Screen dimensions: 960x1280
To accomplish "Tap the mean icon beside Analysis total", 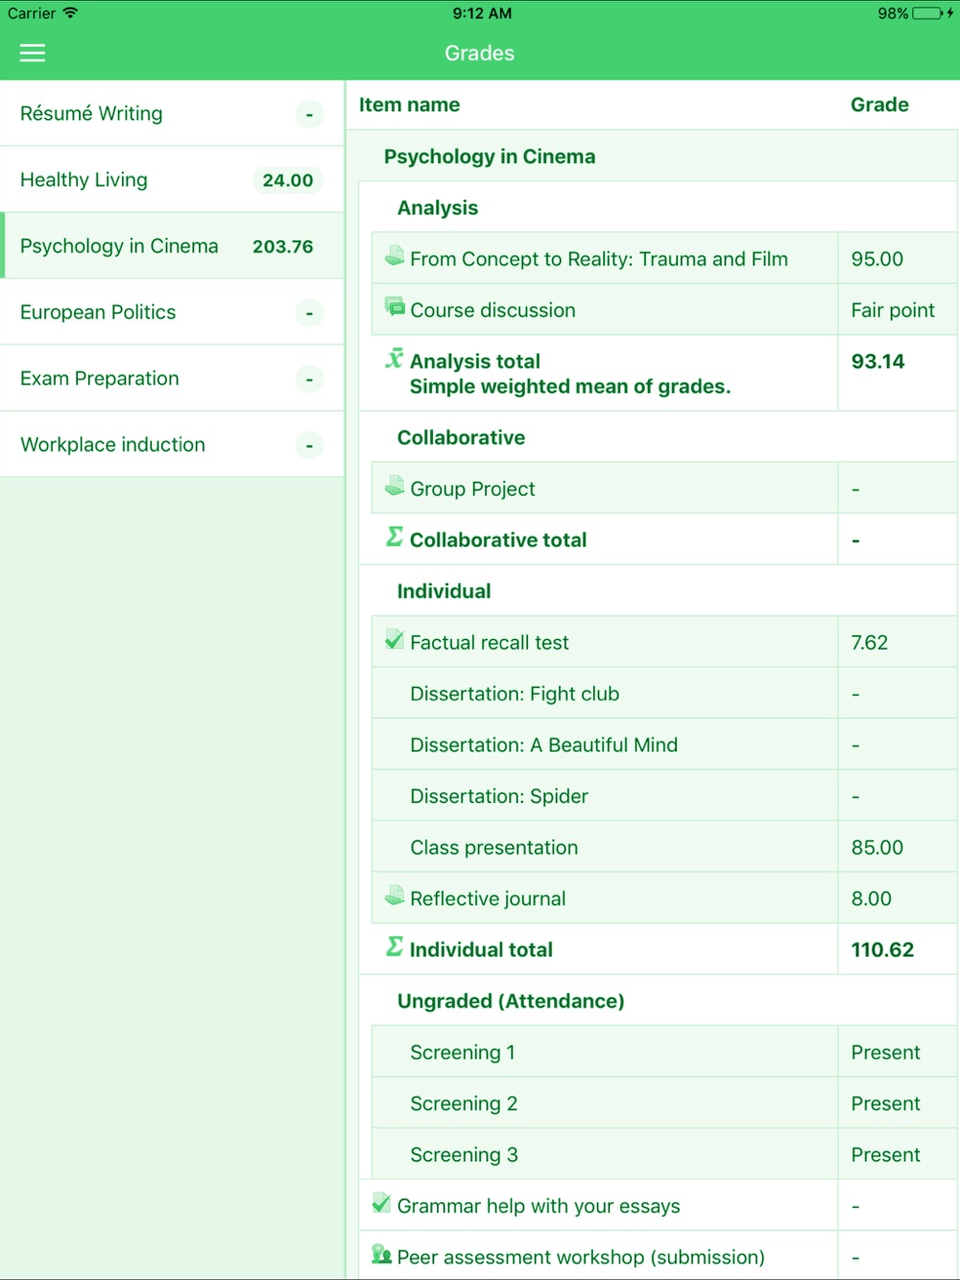I will 395,359.
